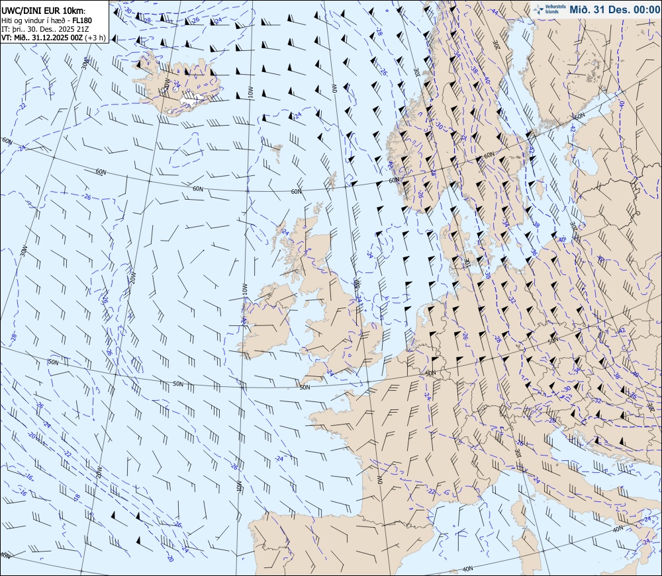The image size is (662, 576).
Task: Click the "Mið. 31 Des. 00:00" timestamp
Action: pos(614,9)
